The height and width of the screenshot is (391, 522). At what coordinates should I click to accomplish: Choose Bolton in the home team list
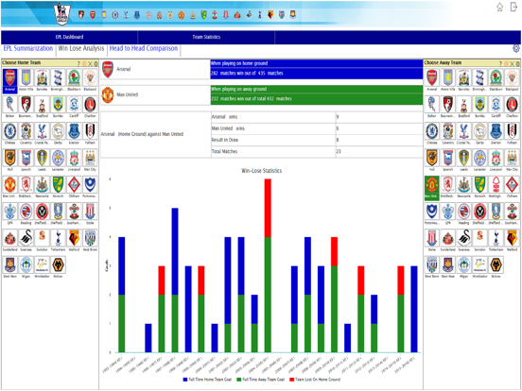[10, 107]
